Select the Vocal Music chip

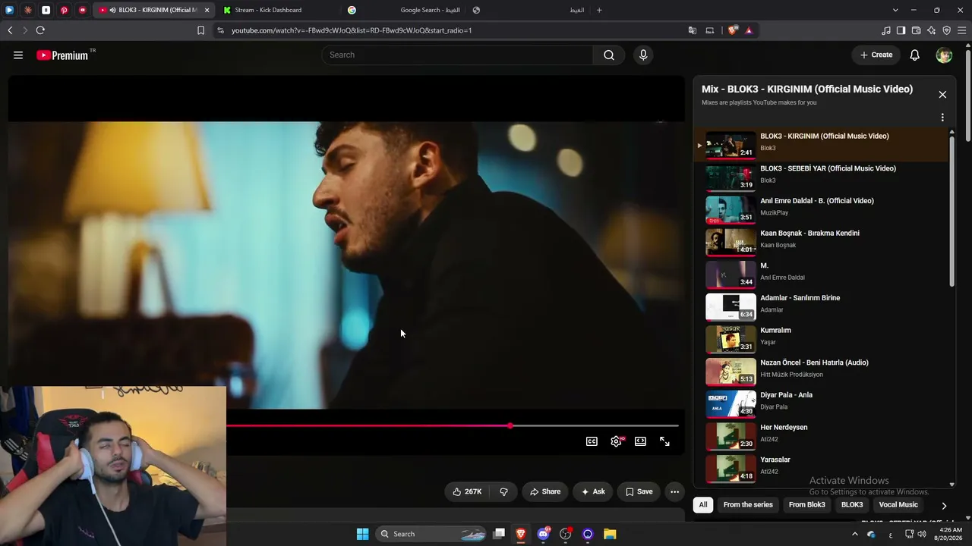(898, 505)
